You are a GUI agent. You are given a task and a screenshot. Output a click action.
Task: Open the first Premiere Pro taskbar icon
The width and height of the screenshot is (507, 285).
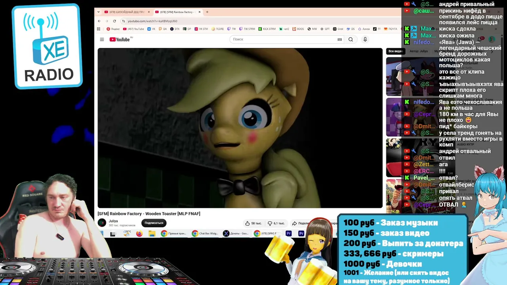[x=289, y=234]
